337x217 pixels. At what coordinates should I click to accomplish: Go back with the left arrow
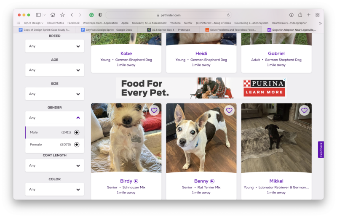[72, 15]
